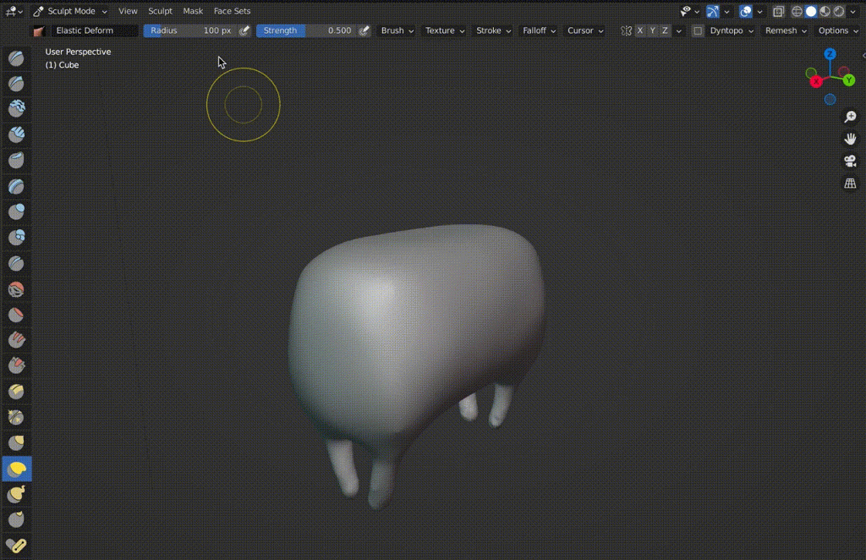Select the Draw brush at top of toolbar
The width and height of the screenshot is (866, 560).
[17, 58]
